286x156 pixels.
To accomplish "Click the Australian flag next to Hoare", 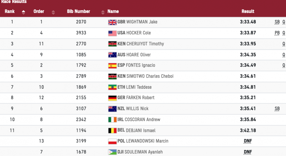I will coord(112,55).
